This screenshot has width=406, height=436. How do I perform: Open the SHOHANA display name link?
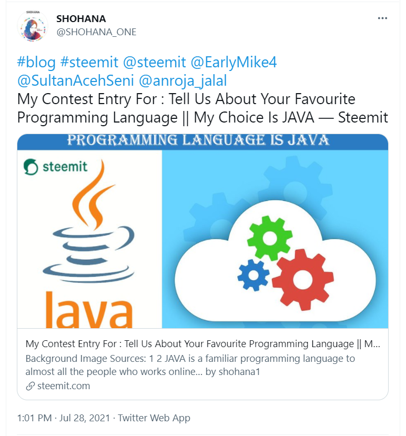click(x=81, y=19)
